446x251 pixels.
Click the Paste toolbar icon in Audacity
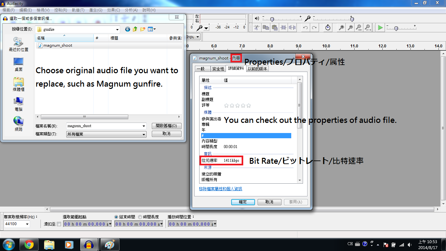[x=275, y=28]
